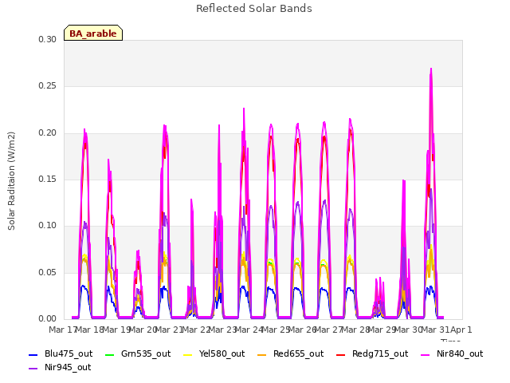This screenshot has height=383, width=510.
Task: Click the Mar 17 x-axis date label
Action: coord(62,330)
